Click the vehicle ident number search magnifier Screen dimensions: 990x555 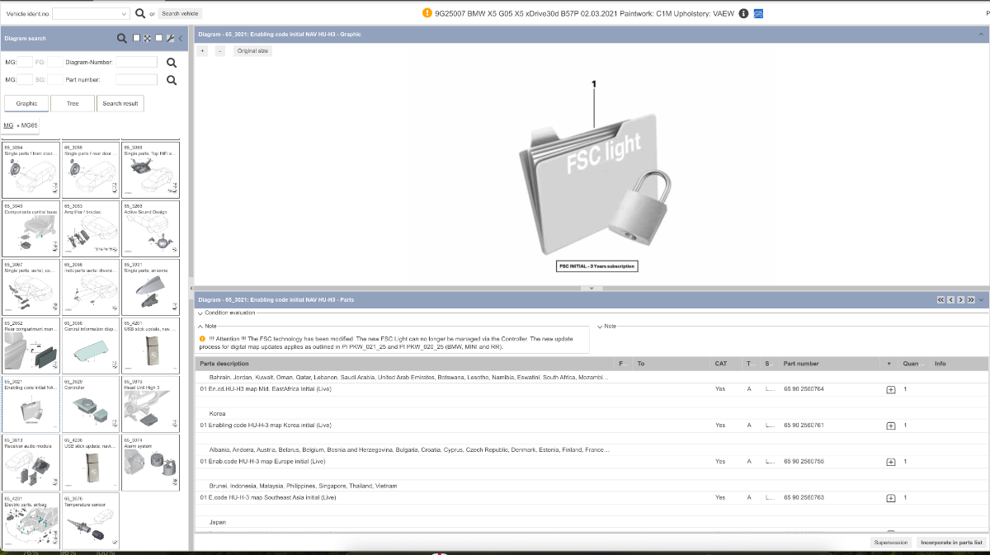(140, 14)
